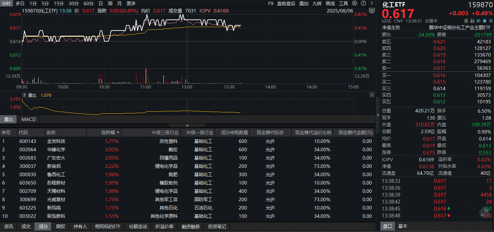
Task: Select the 基本 fundamentals tab
Action: (x=402, y=226)
